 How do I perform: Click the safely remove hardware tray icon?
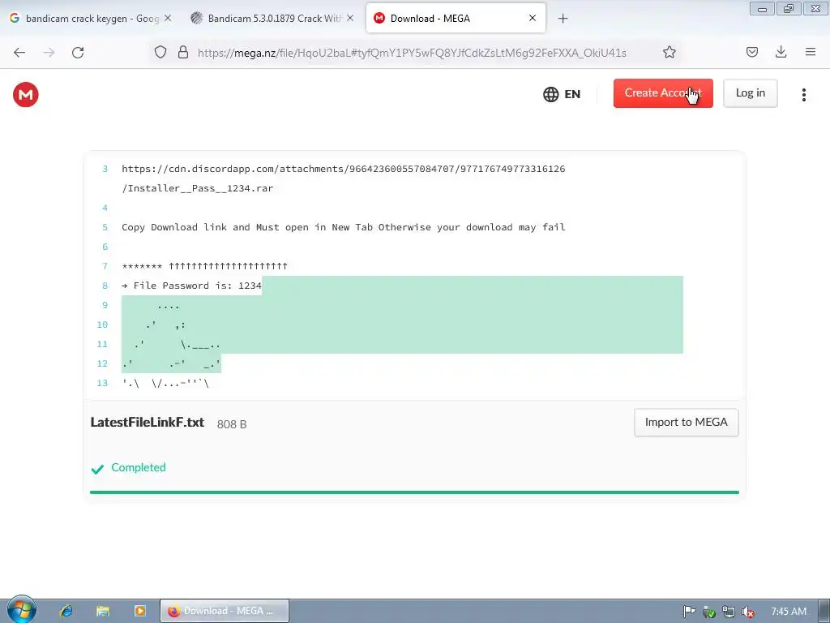click(x=708, y=612)
